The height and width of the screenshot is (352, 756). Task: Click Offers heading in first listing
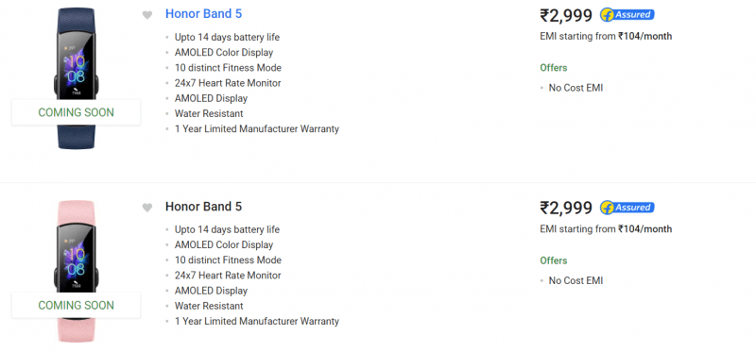[x=554, y=68]
